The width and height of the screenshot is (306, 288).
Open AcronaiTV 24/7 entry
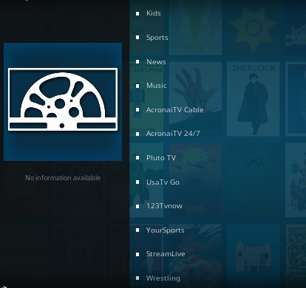(x=173, y=134)
